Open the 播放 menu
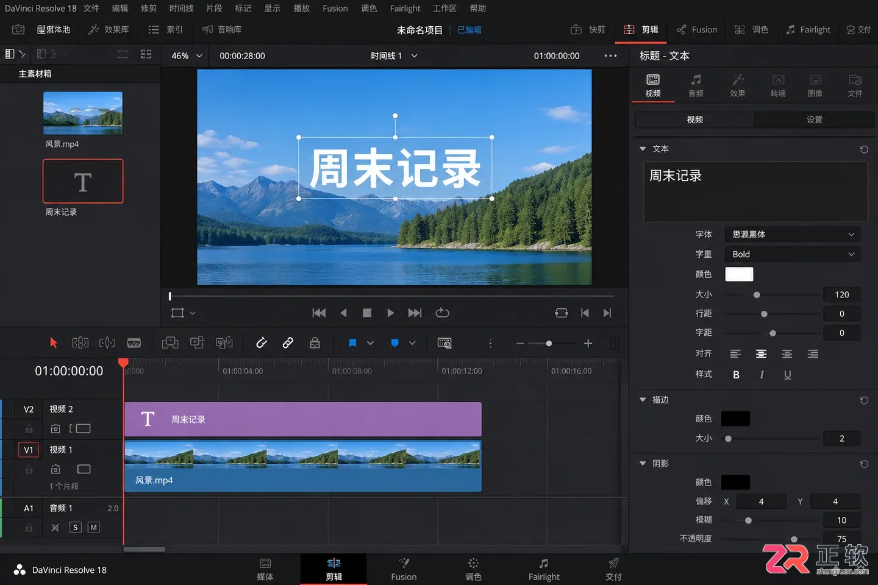 [x=301, y=8]
